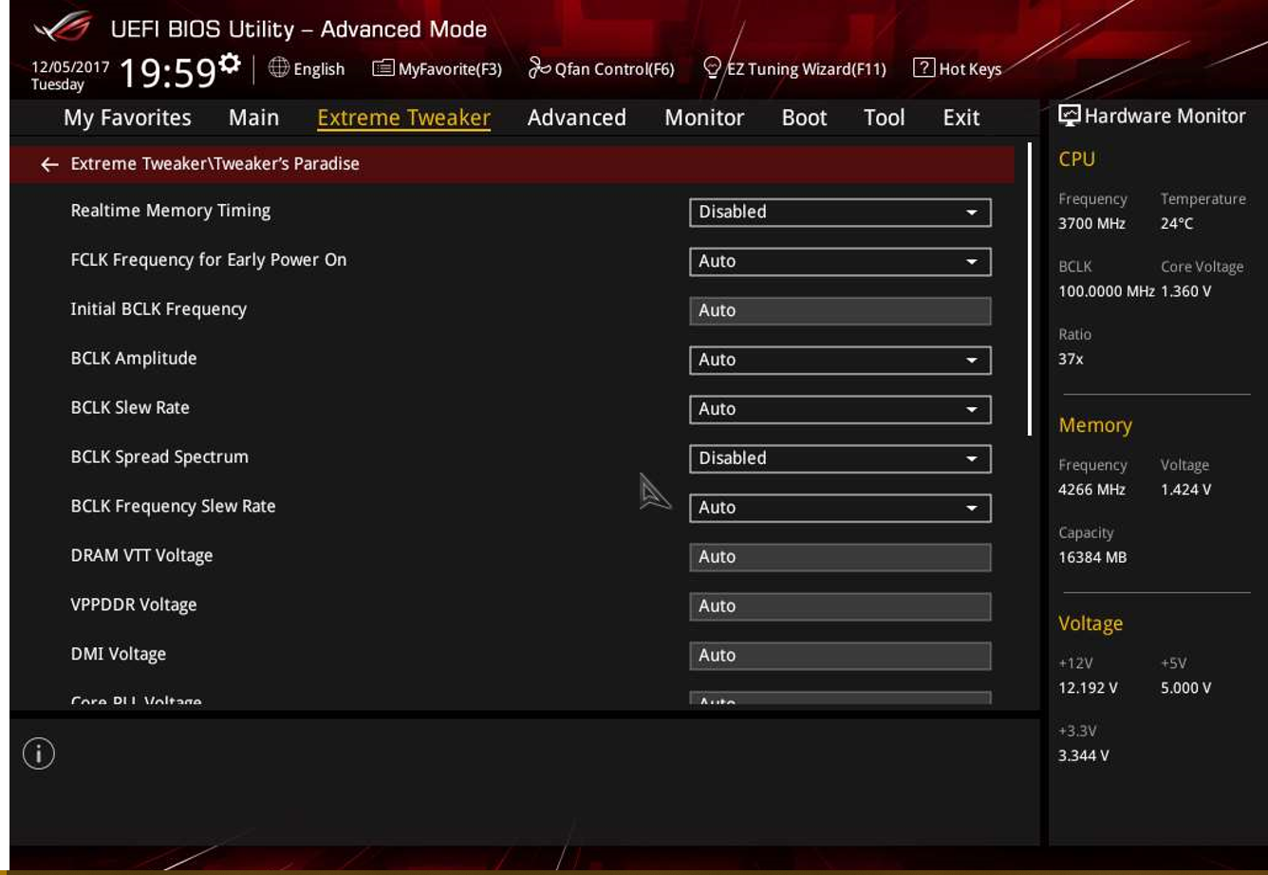
Task: Expand the BCLK Slew Rate dropdown
Action: (840, 409)
